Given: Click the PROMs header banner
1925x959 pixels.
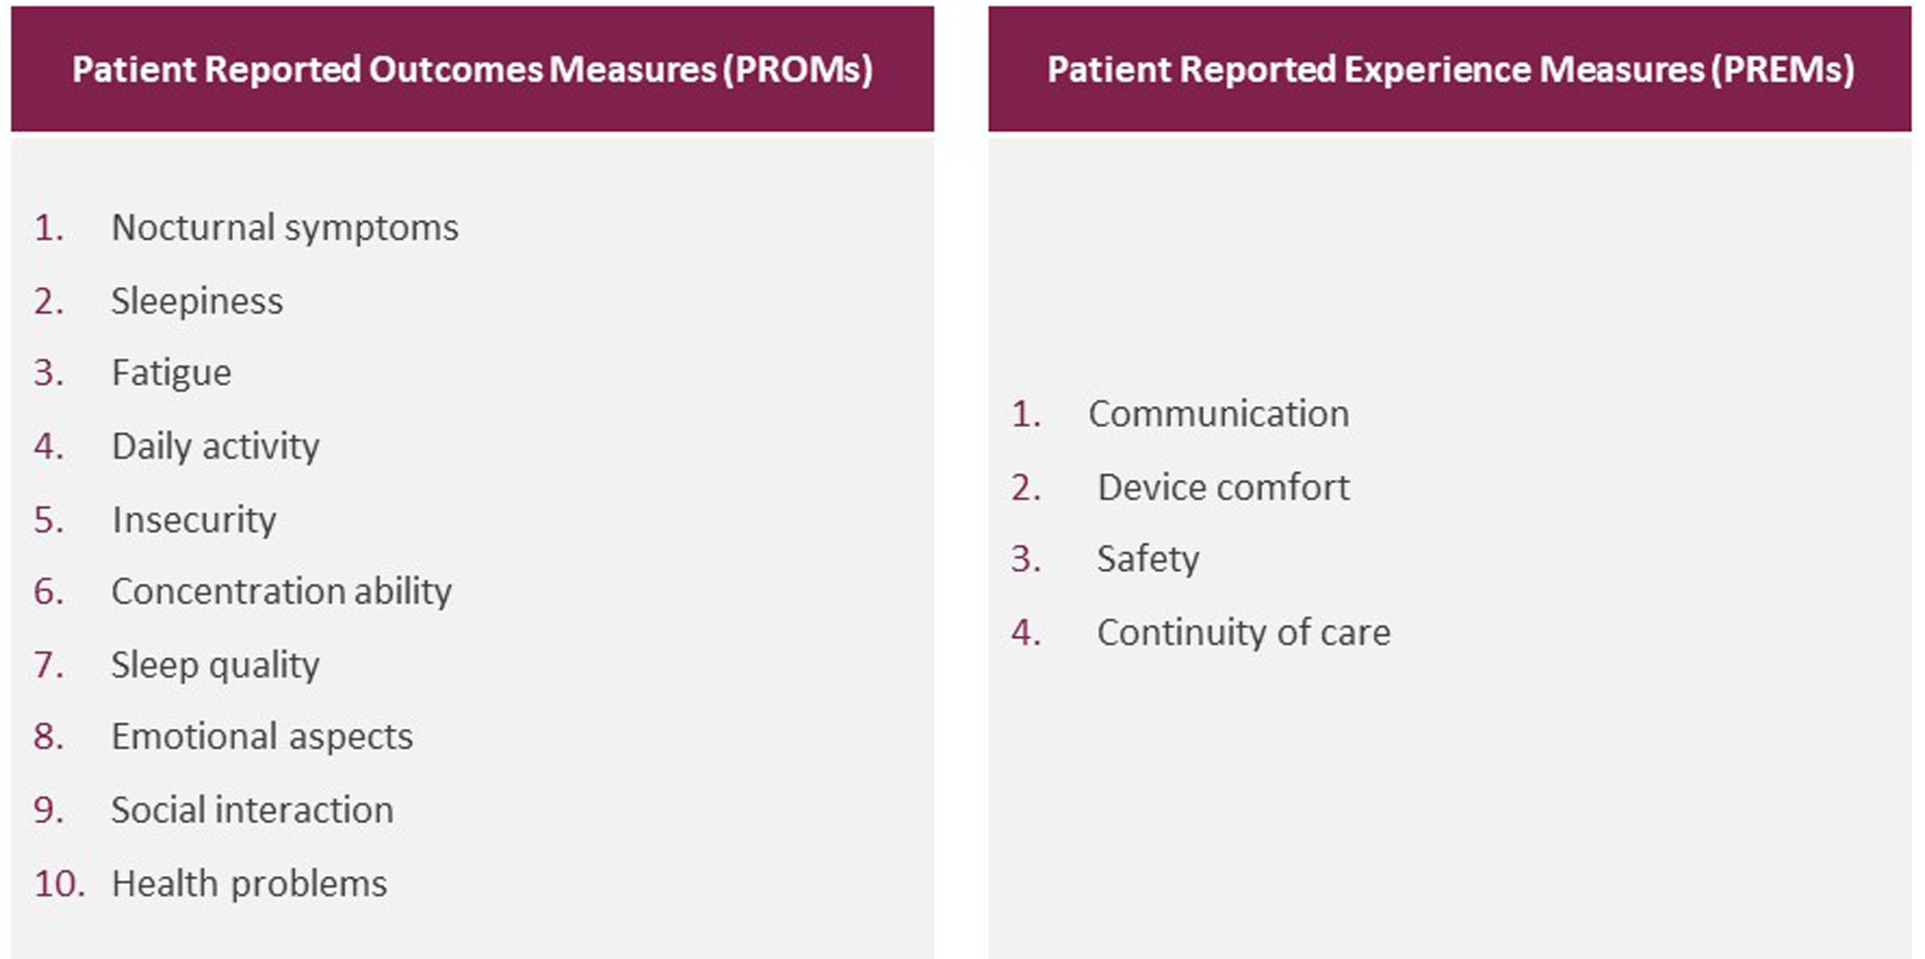Looking at the screenshot, I should 472,69.
